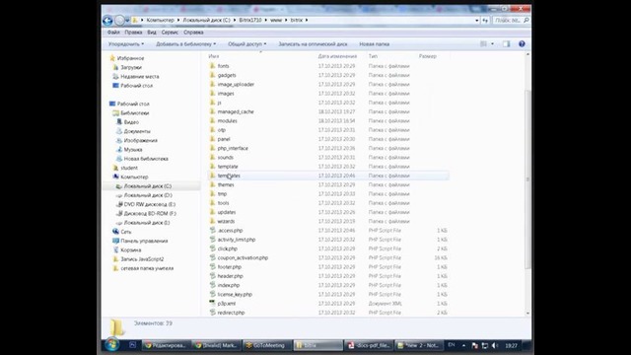This screenshot has height=355, width=631.
Task: Select Недавние места in favorites
Action: [x=140, y=77]
